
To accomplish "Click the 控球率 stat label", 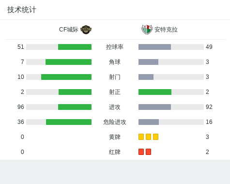I will pyautogui.click(x=115, y=47).
